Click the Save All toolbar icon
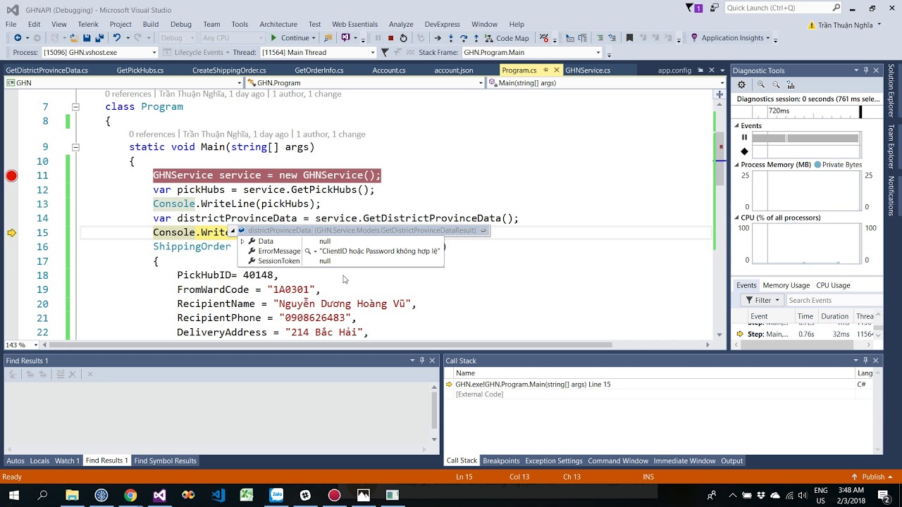Image resolution: width=902 pixels, height=507 pixels. click(99, 38)
